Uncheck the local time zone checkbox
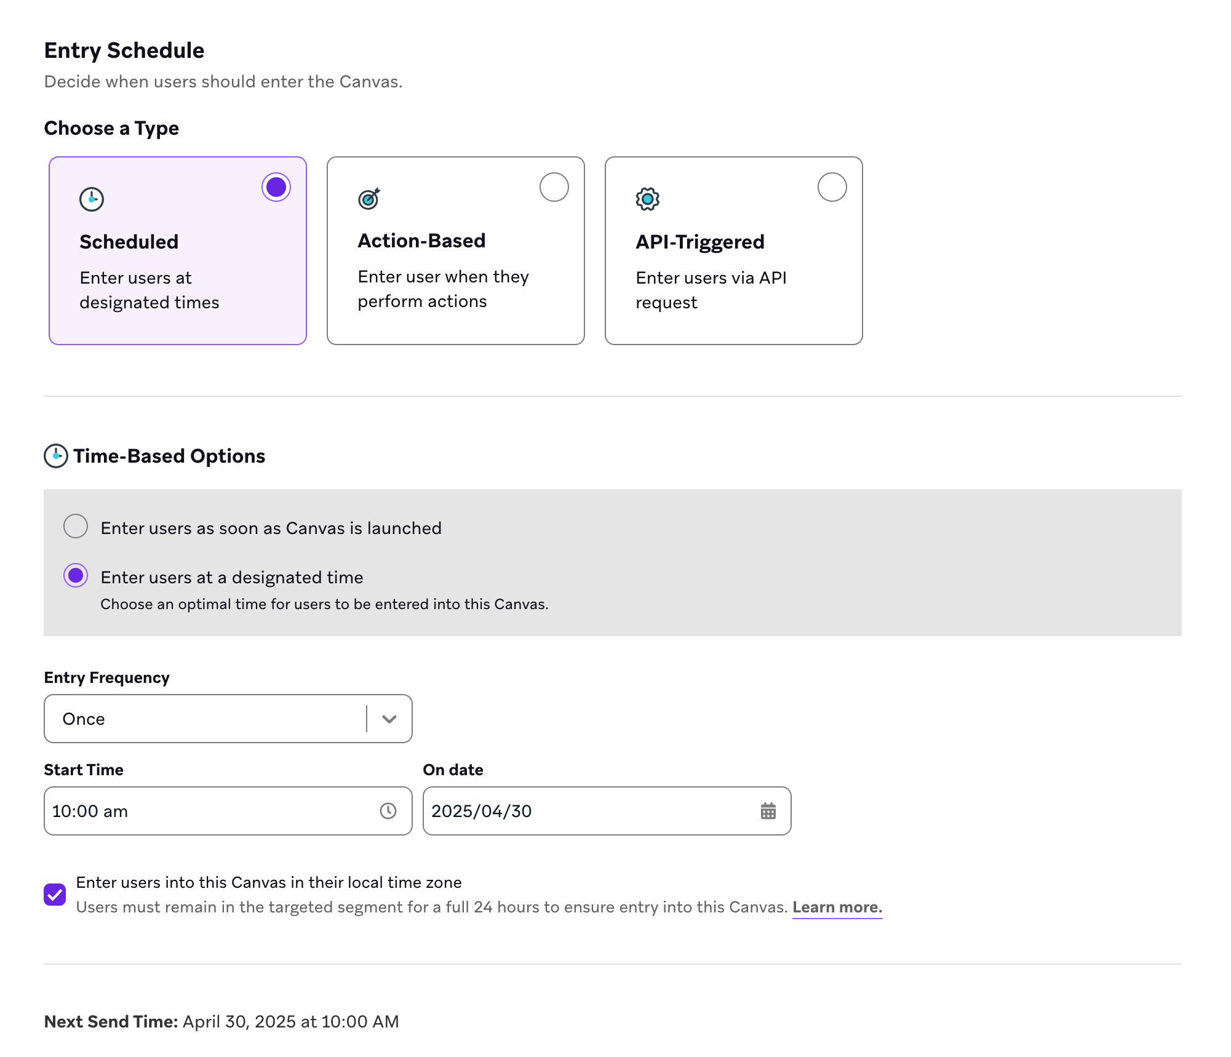The width and height of the screenshot is (1231, 1057). 55,895
